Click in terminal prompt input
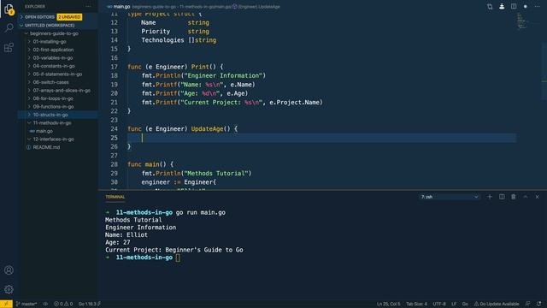Viewport: 547px width, 308px height. click(x=178, y=258)
